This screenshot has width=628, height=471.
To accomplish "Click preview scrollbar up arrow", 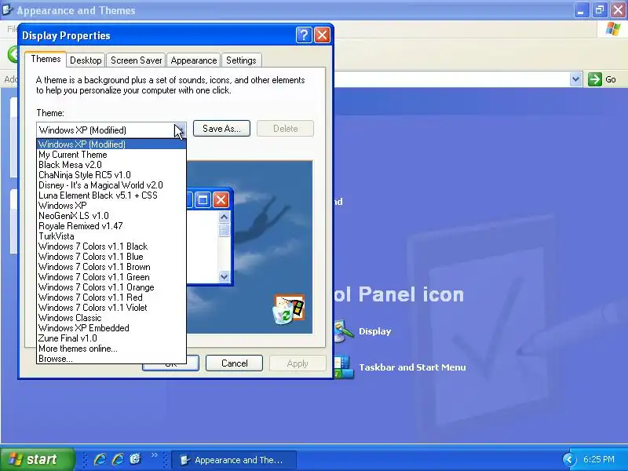I will point(224,217).
